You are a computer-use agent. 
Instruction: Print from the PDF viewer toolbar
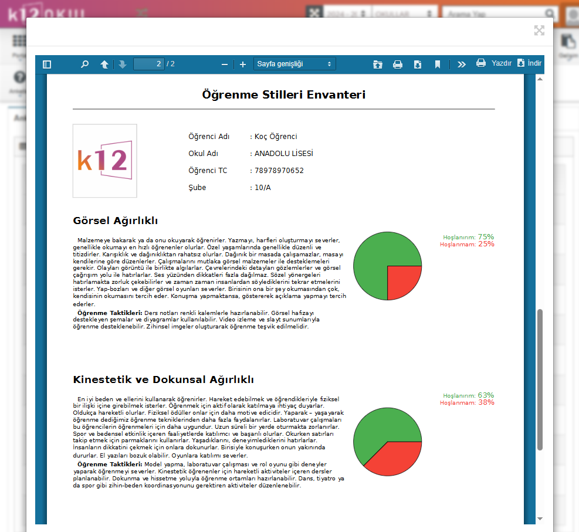(398, 65)
